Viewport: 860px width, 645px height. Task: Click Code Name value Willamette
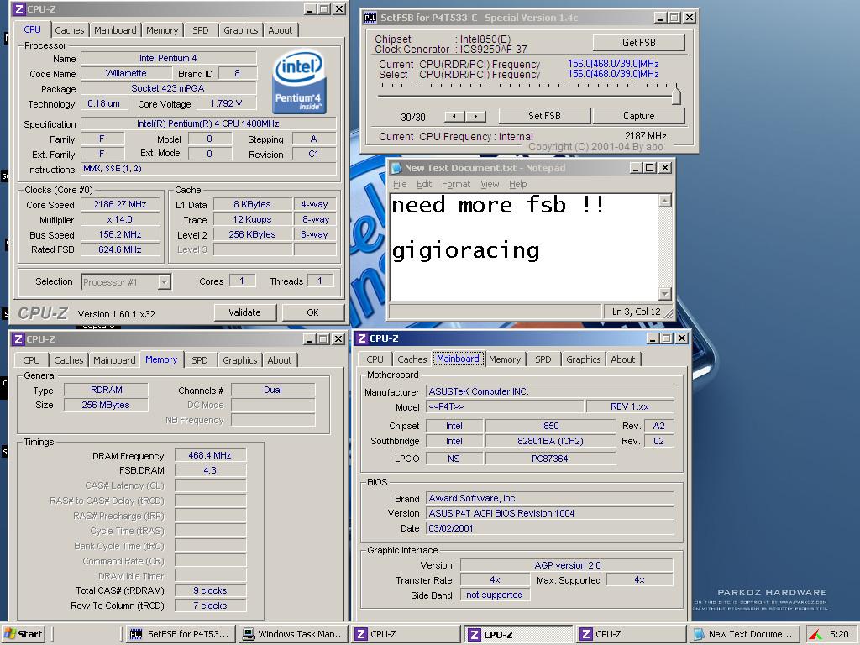pyautogui.click(x=126, y=74)
